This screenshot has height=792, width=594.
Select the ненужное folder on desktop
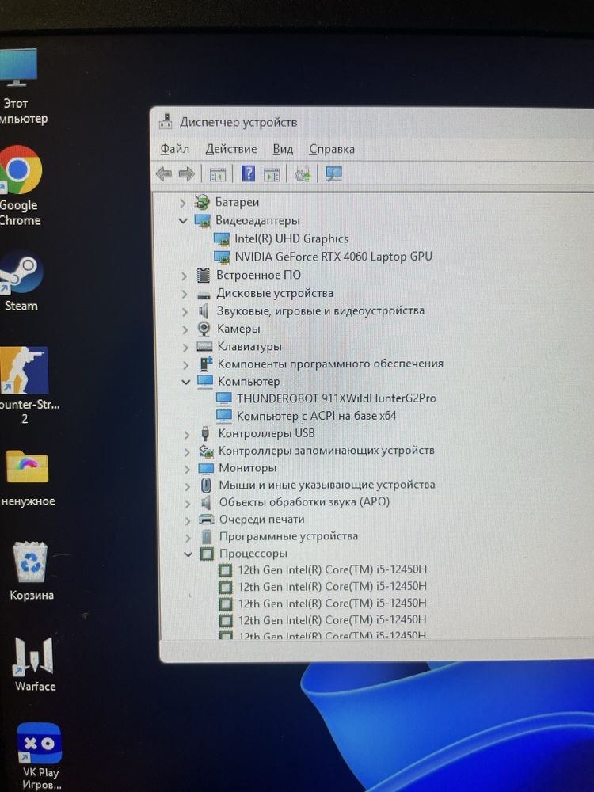28,478
